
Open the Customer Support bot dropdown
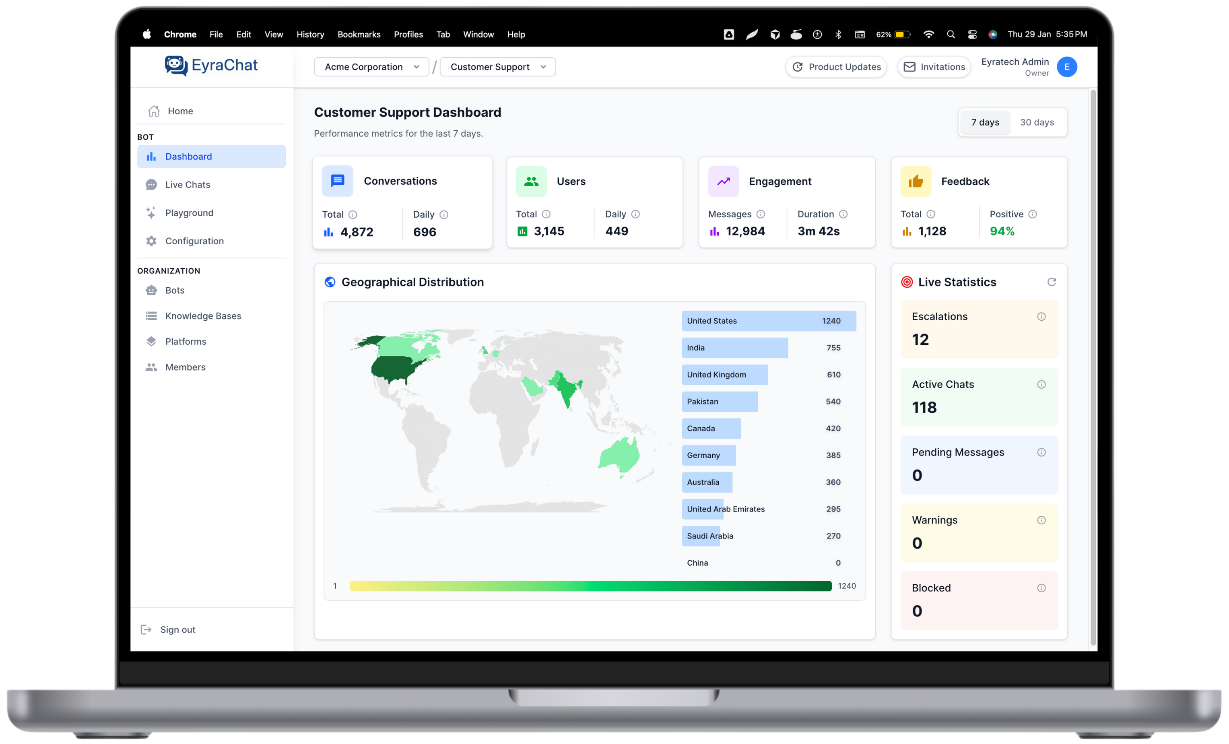click(497, 67)
